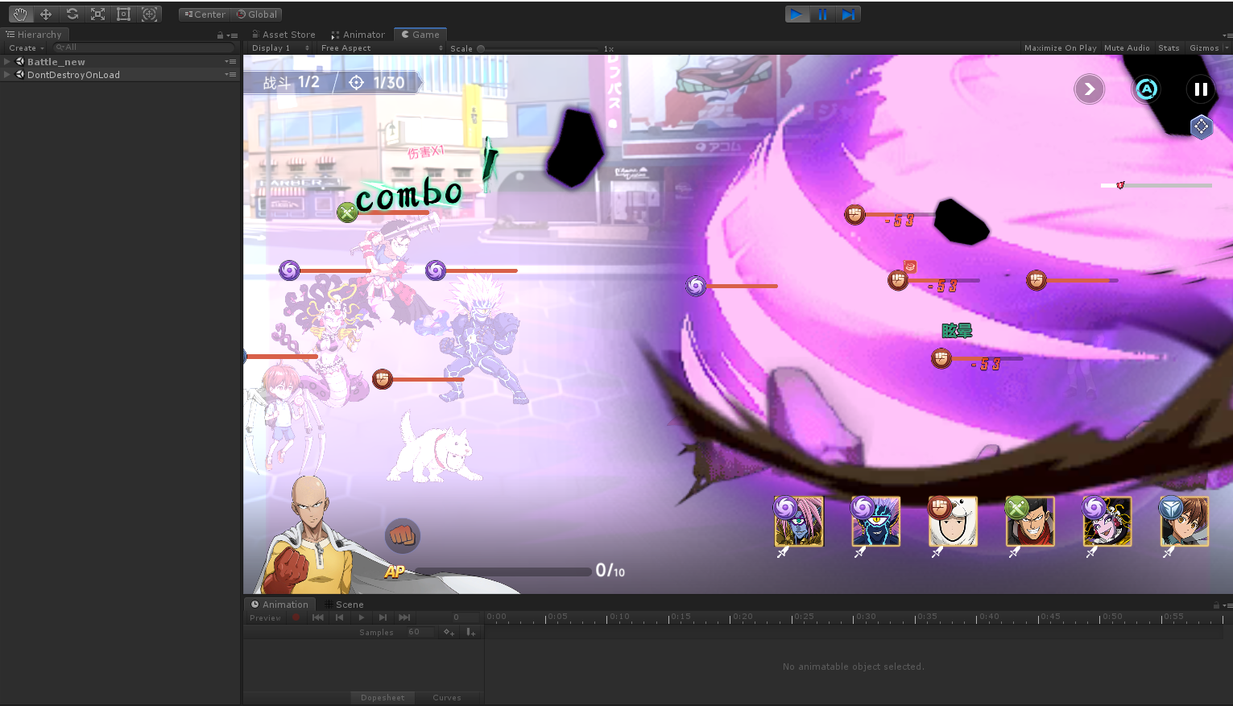Select the Hand tool in toolbar
The image size is (1233, 706).
click(x=20, y=14)
